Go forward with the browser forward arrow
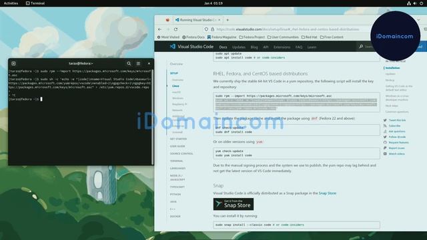The image size is (427, 240). 167,29
